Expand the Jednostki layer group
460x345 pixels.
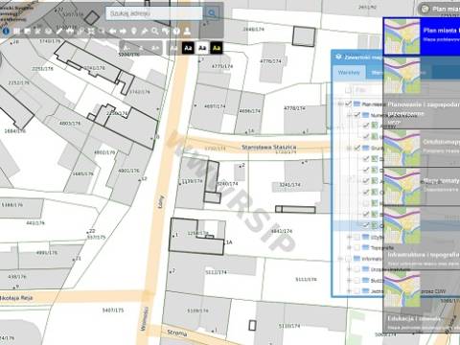(350, 290)
